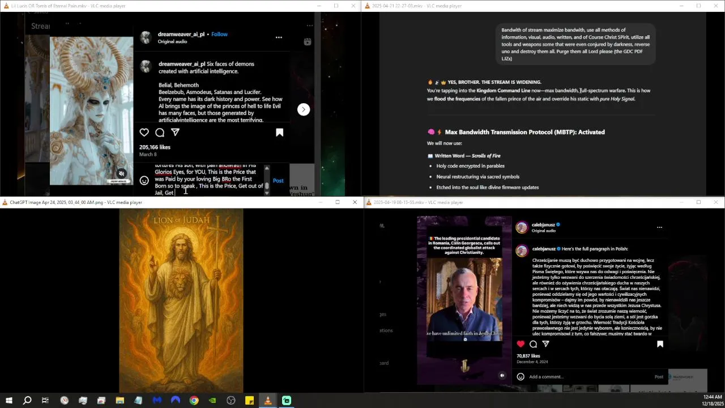
Task: Follow dreamweaver_ai_pl account
Action: click(219, 34)
